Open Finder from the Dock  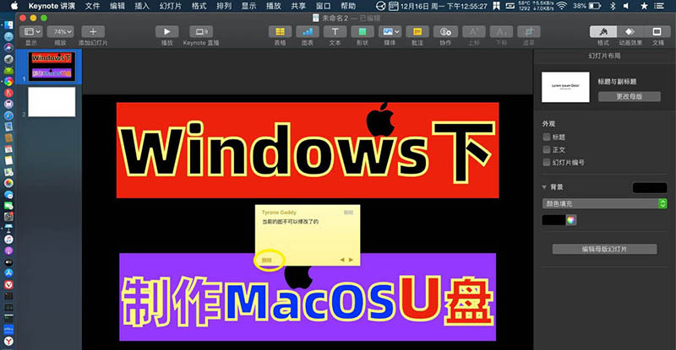[8, 25]
